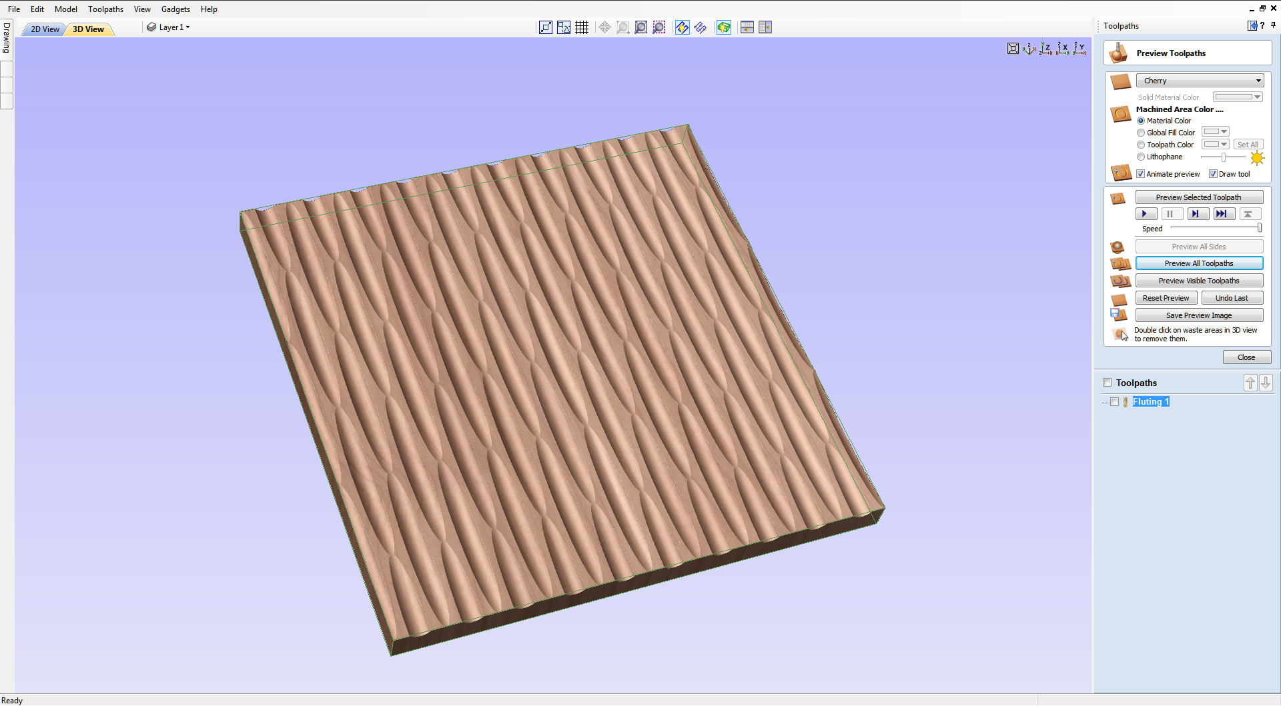This screenshot has width=1281, height=706.
Task: Open the Global Fill Color picker dropdown
Action: pos(1216,132)
